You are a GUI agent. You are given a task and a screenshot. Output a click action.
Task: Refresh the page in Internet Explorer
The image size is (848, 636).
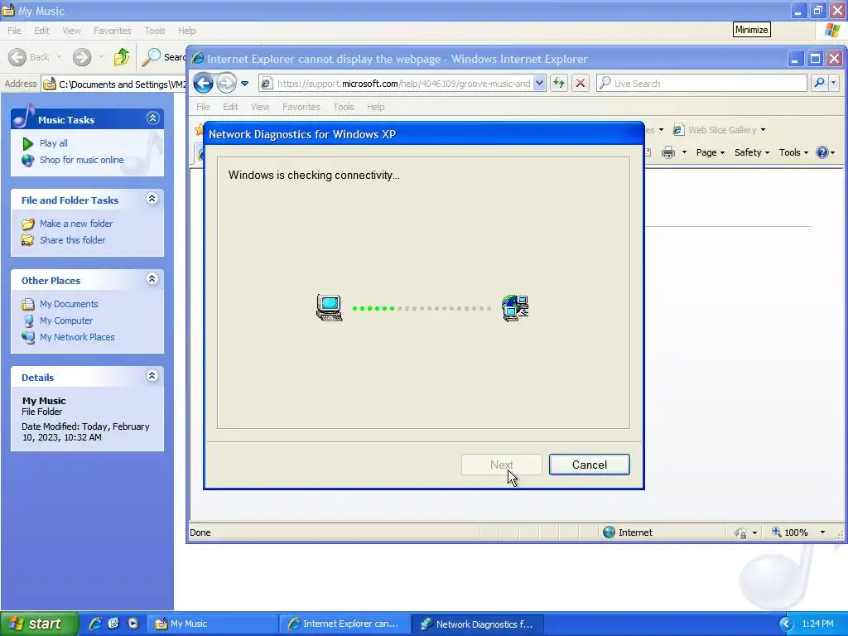(559, 84)
